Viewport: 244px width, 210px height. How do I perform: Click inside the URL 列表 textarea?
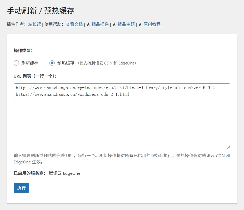(122, 116)
